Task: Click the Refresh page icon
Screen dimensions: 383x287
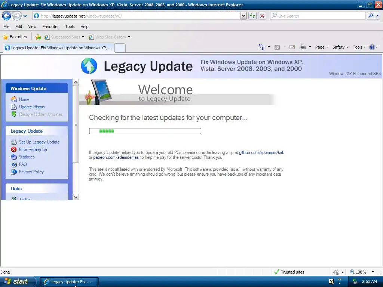Action: point(252,16)
